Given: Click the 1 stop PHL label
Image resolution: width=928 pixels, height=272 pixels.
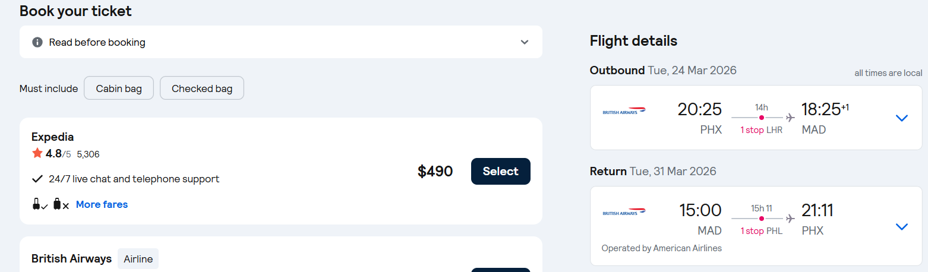Looking at the screenshot, I should (x=761, y=231).
